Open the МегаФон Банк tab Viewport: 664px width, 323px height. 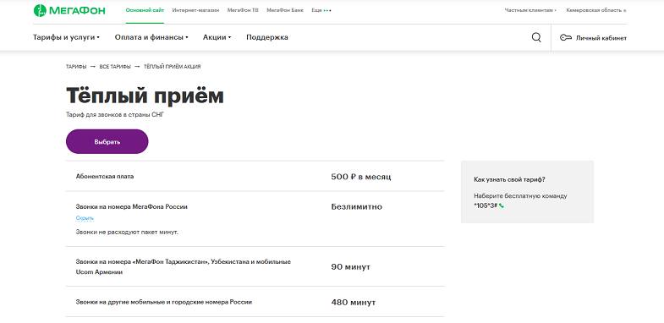pos(285,10)
